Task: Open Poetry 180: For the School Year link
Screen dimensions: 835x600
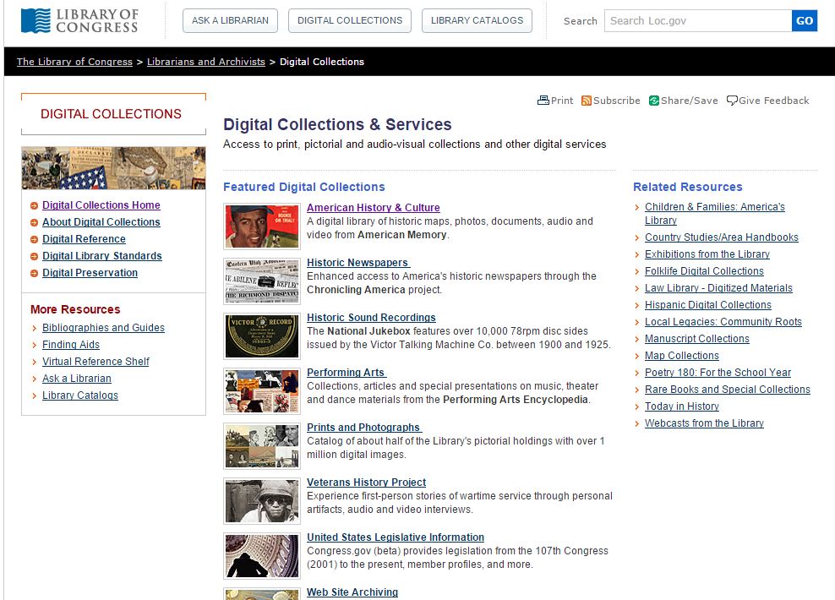Action: 718,372
